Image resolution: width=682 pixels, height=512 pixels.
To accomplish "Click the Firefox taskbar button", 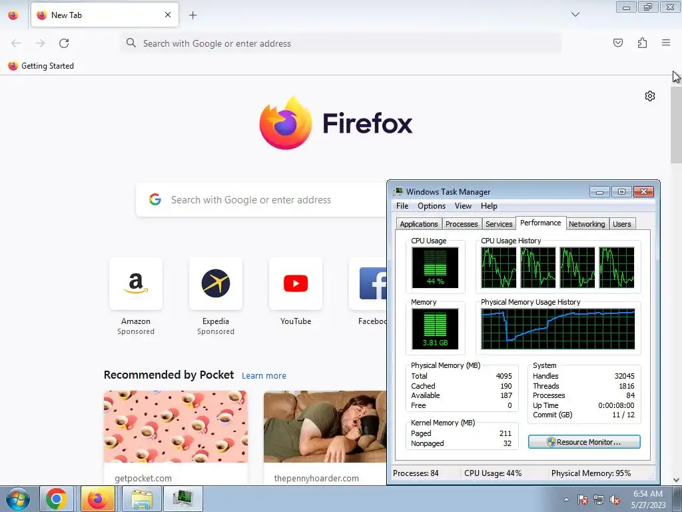I will coord(98,499).
